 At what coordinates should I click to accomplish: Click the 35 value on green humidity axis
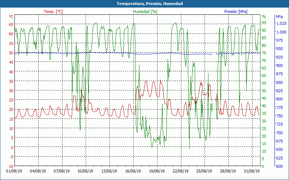coord(264,113)
